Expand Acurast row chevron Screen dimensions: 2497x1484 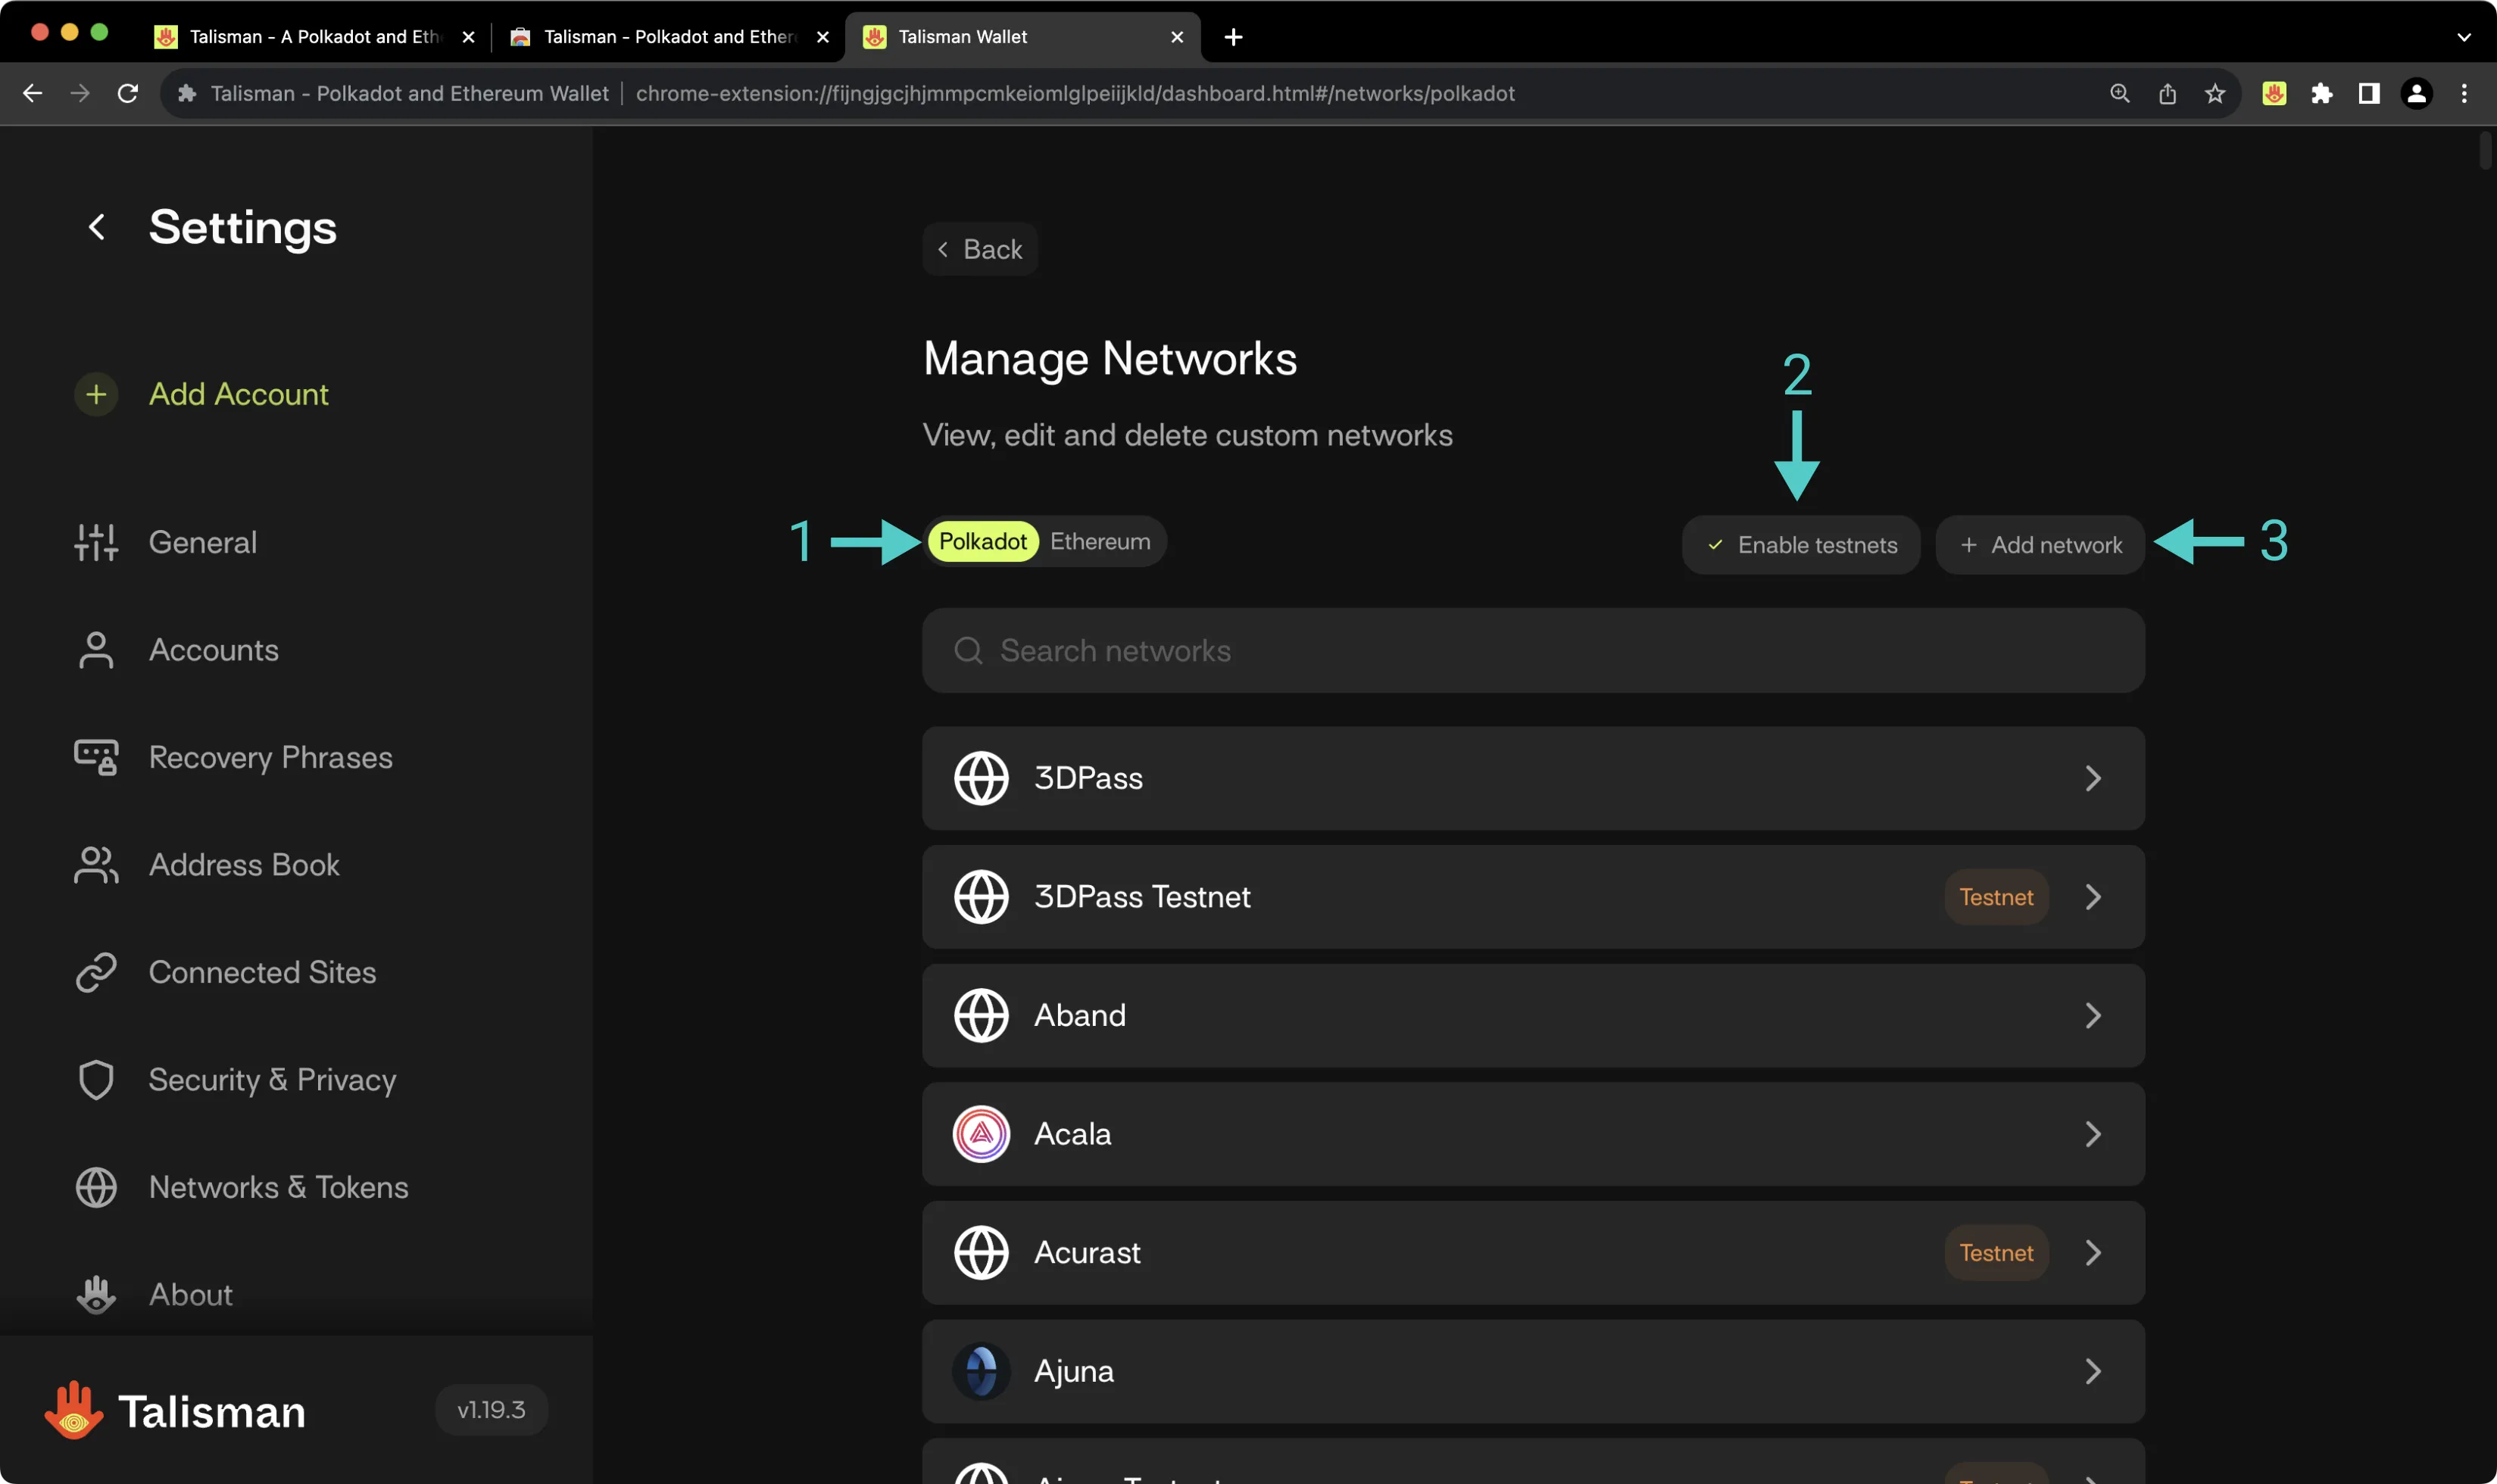(2093, 1252)
